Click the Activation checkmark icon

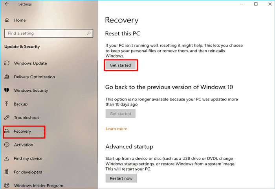point(7,145)
